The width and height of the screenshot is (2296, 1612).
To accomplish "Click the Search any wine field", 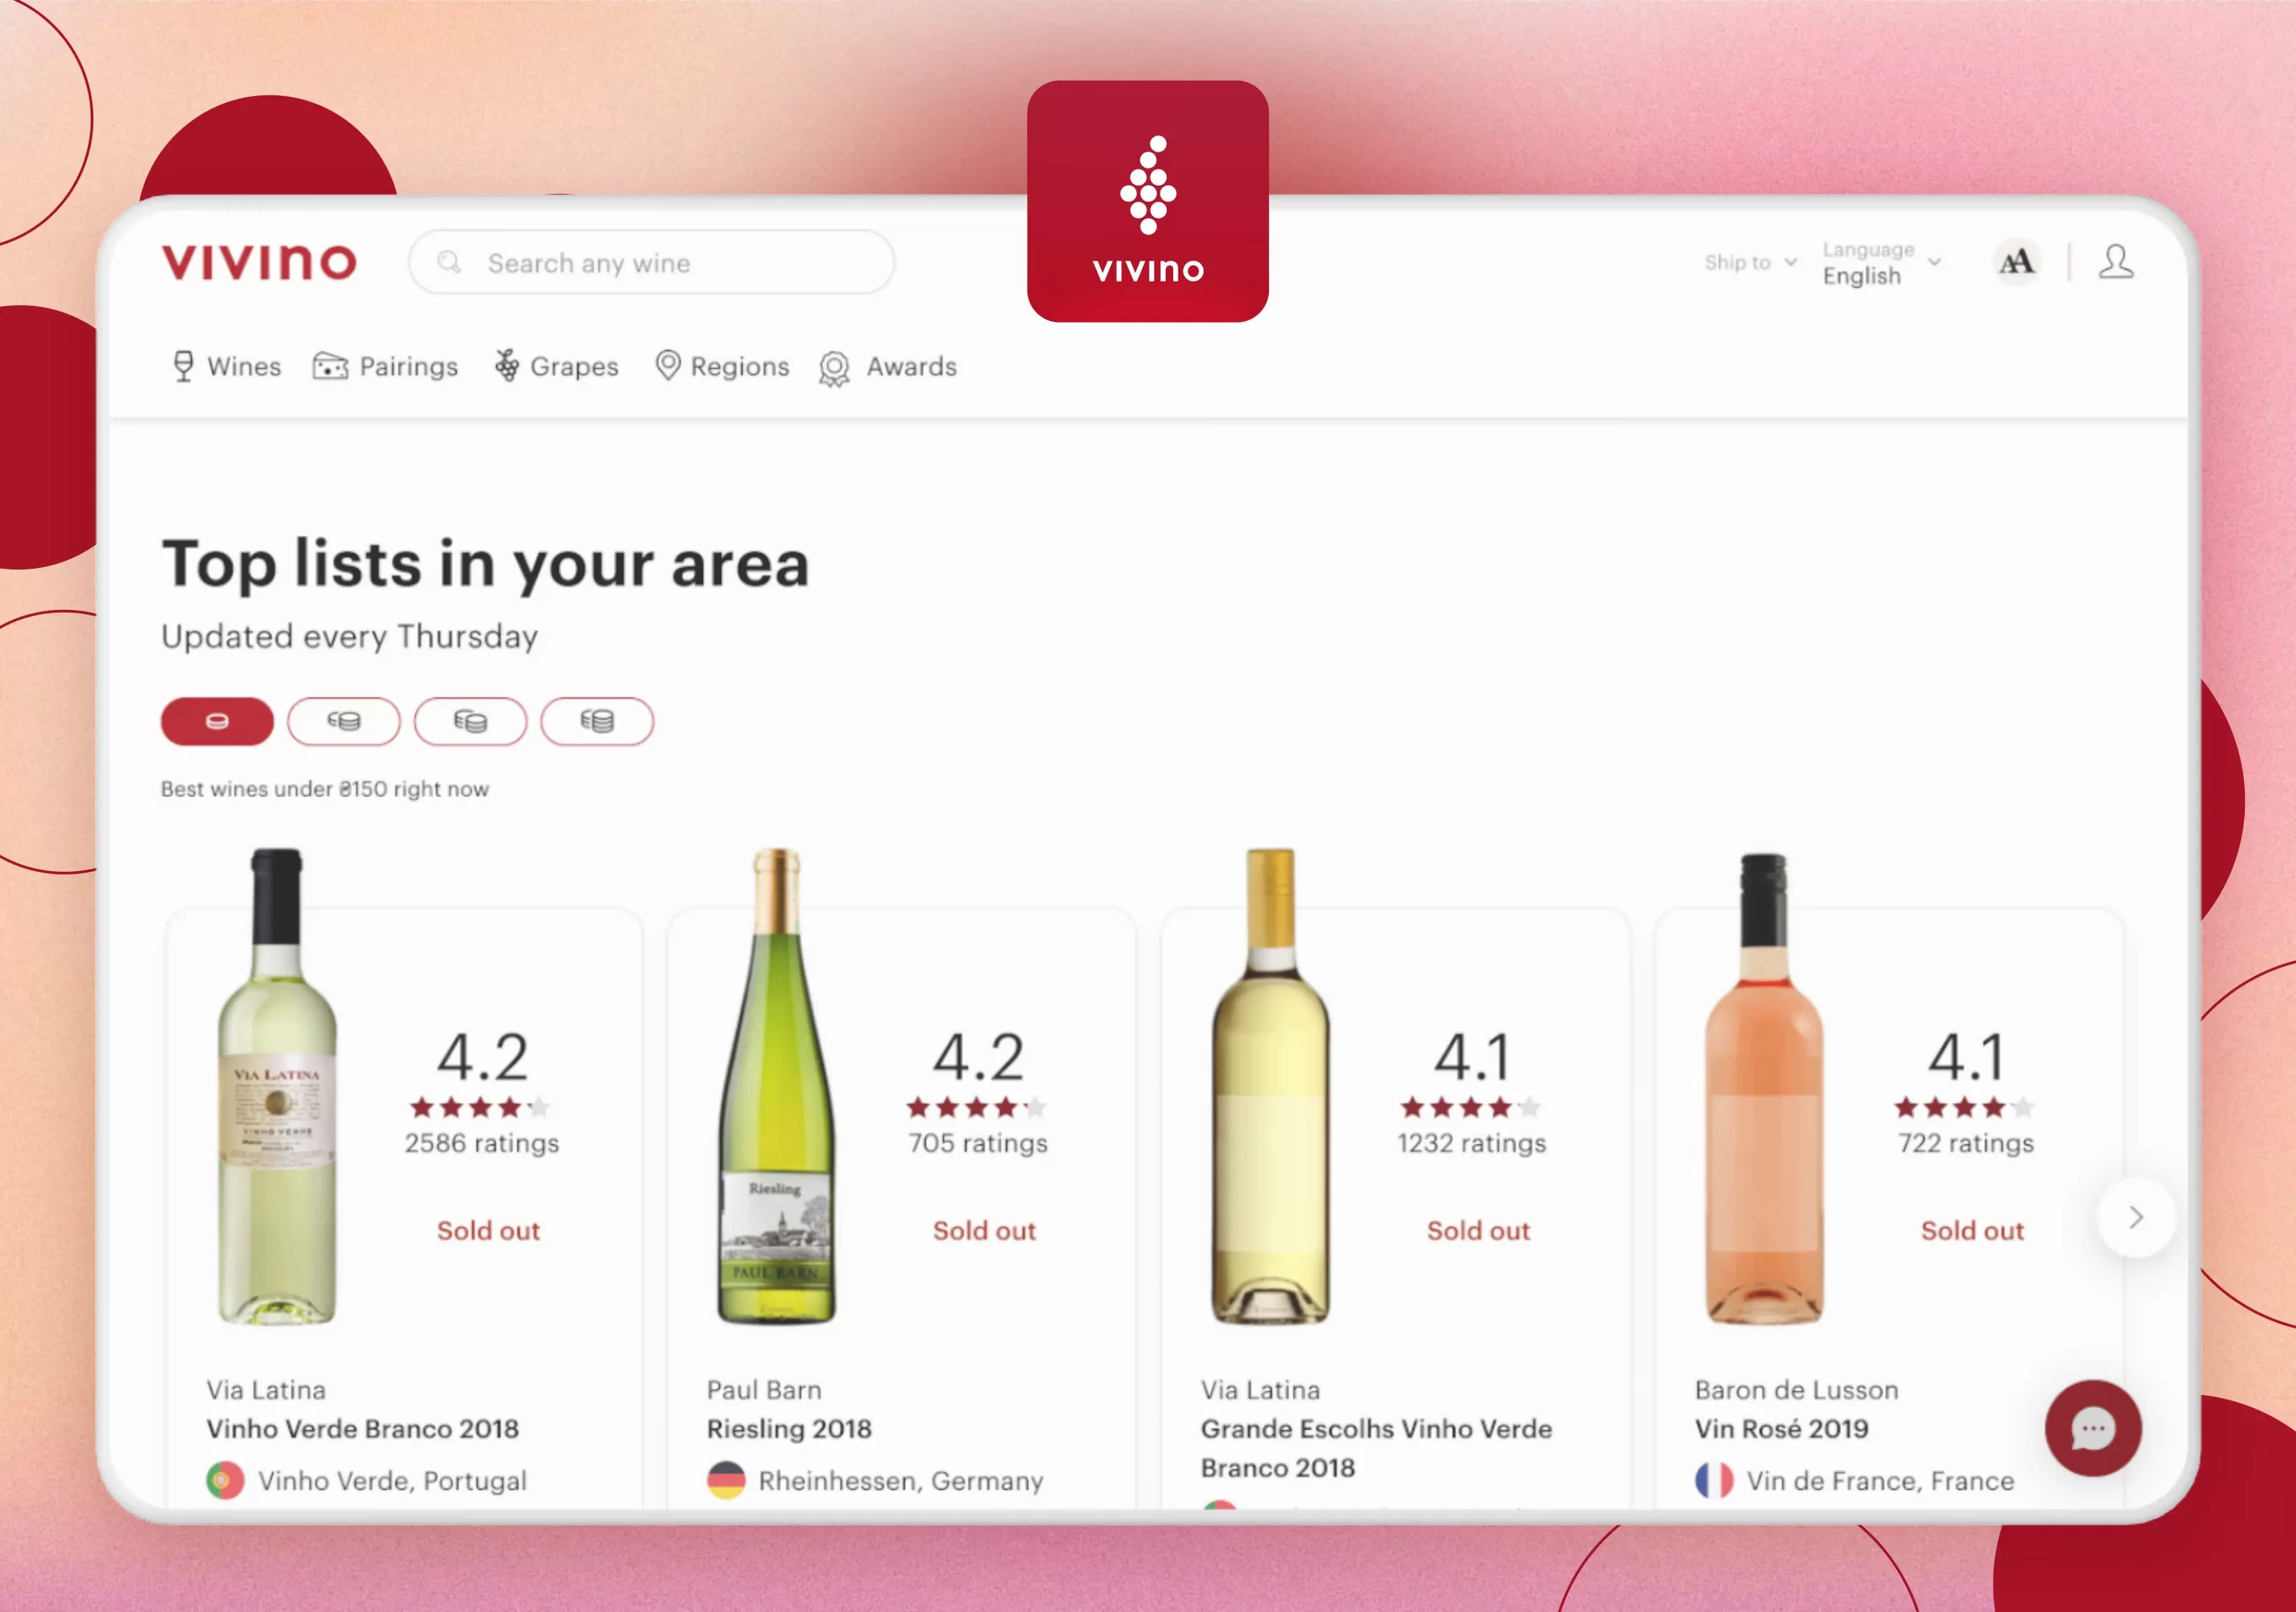I will [652, 262].
